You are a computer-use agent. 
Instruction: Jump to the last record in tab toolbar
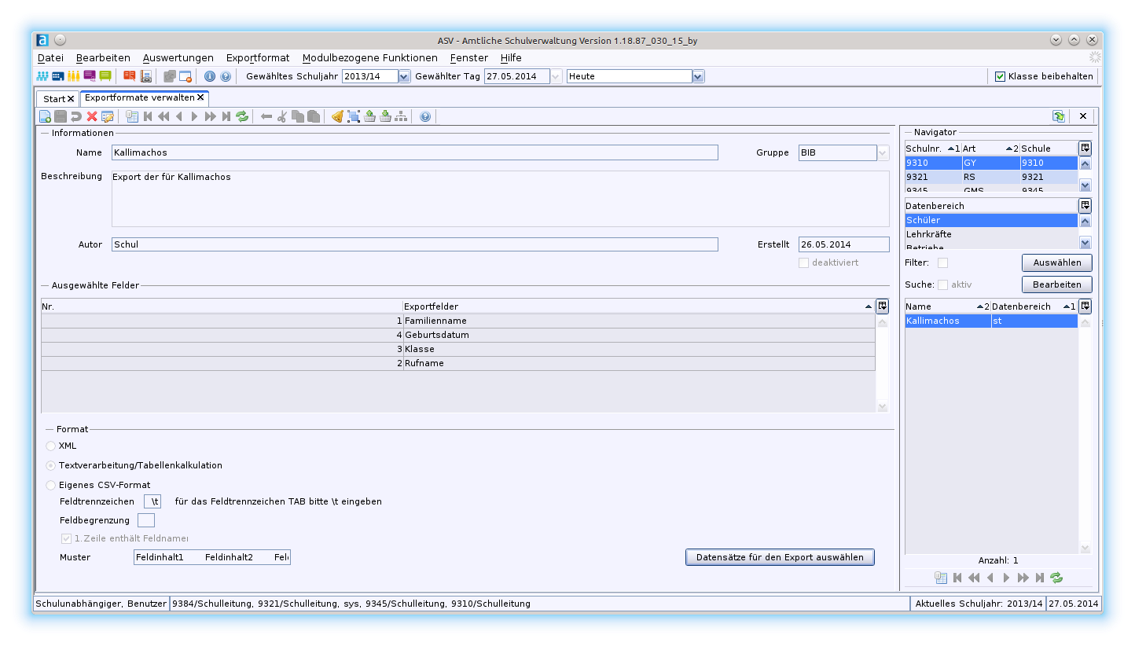(226, 116)
